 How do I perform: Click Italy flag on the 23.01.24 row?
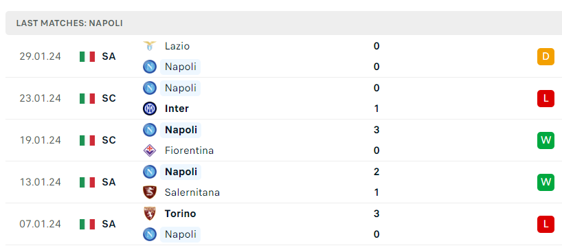coord(87,98)
